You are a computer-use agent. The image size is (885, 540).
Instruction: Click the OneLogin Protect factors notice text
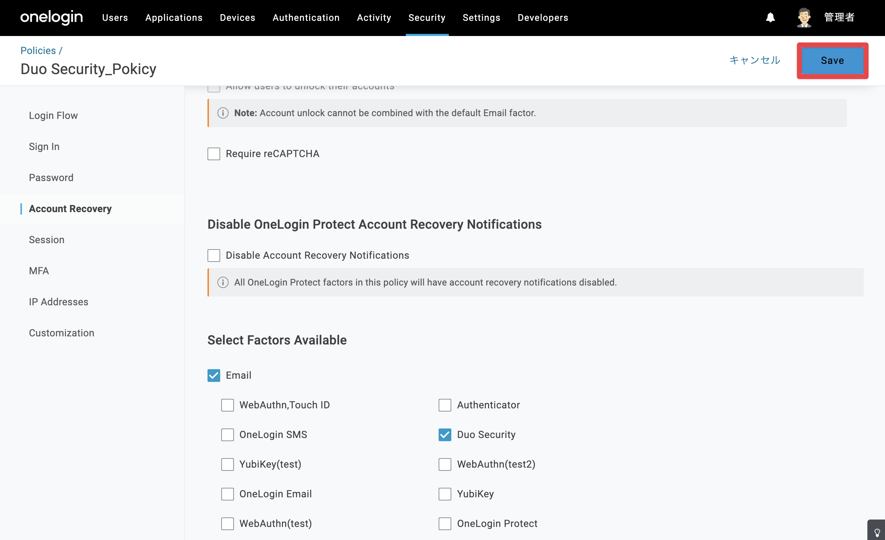tap(425, 282)
